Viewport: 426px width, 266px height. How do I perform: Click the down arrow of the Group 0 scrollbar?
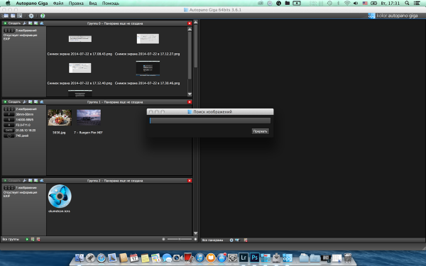click(x=190, y=94)
